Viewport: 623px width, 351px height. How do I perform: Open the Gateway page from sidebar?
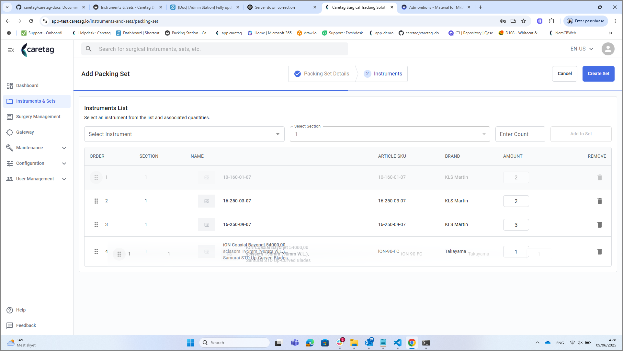[x=25, y=132]
